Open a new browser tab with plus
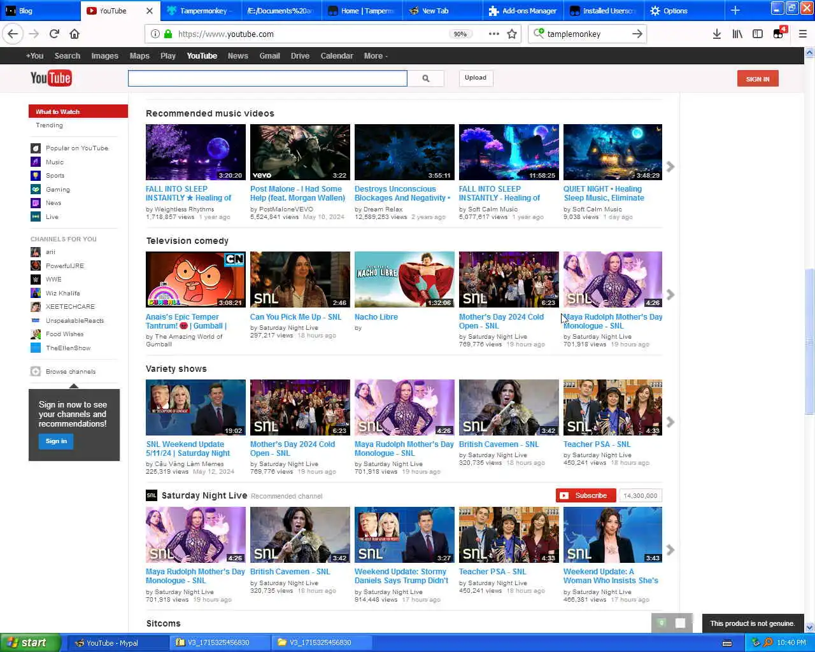This screenshot has width=815, height=652. (735, 11)
